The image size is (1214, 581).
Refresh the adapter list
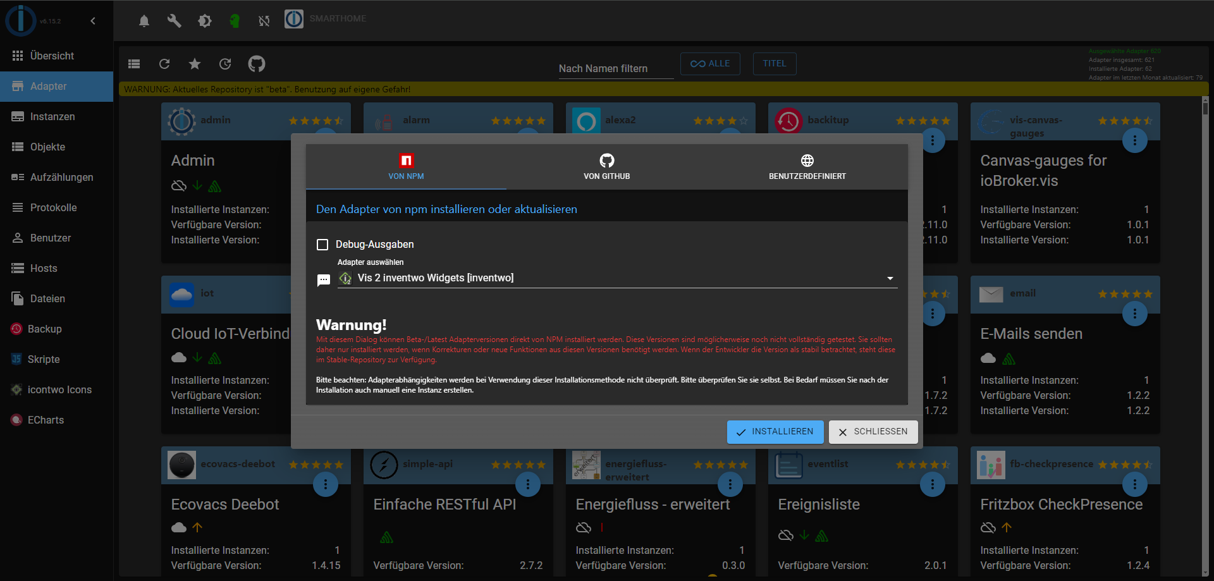(164, 64)
